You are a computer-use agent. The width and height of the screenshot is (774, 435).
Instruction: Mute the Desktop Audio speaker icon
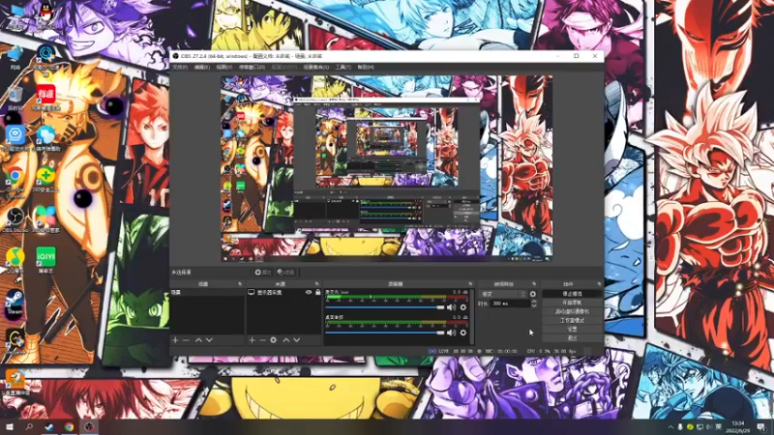[x=451, y=333]
